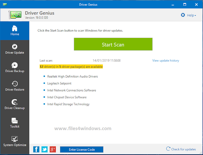Screen dimensions: 203x155
Task: Select the Driver Update icon
Action: (x=15, y=46)
